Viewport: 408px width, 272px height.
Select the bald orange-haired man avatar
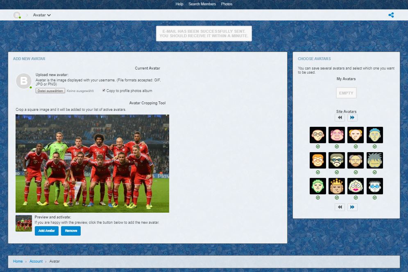point(356,135)
